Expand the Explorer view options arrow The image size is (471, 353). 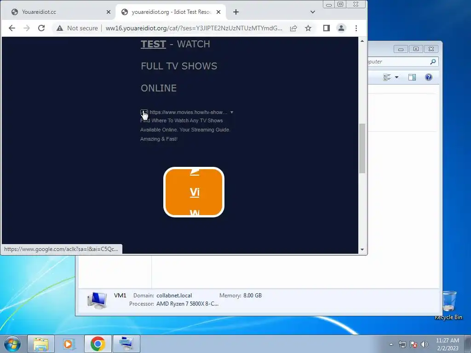(x=396, y=77)
